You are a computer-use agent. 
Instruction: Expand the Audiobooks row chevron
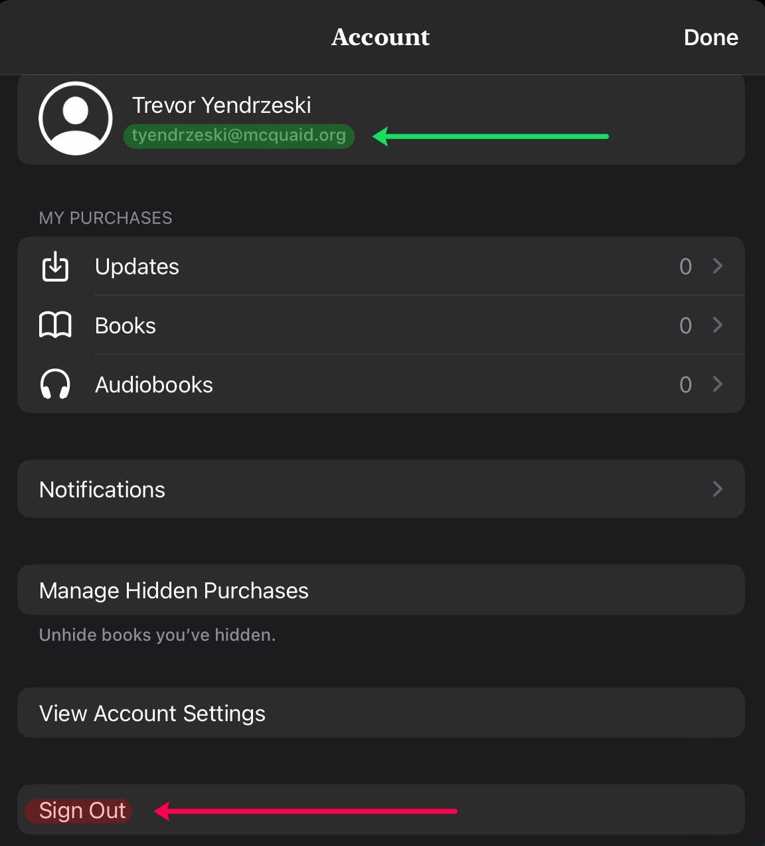(x=717, y=384)
